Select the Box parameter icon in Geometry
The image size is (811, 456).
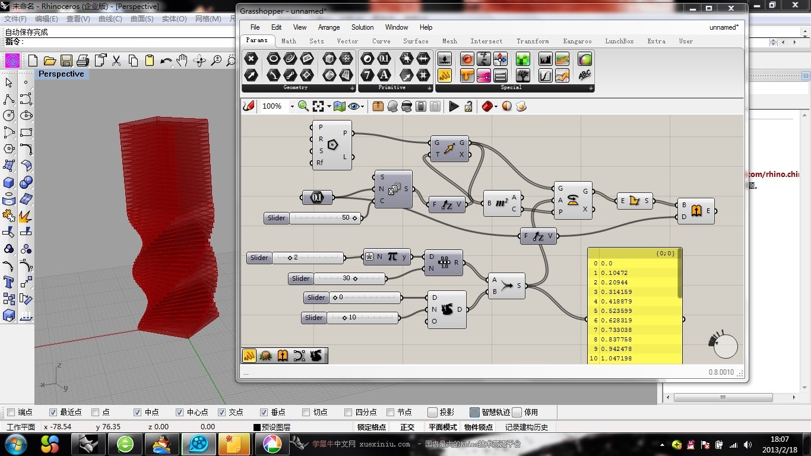coord(329,59)
